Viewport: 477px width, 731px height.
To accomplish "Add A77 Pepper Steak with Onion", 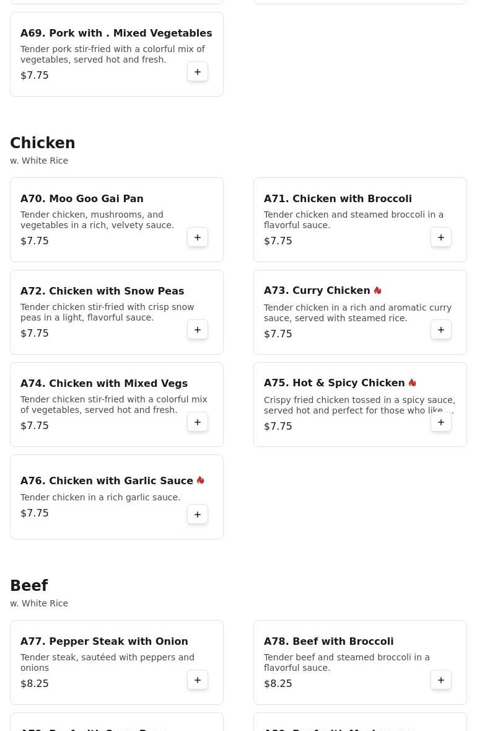I will pos(198,680).
